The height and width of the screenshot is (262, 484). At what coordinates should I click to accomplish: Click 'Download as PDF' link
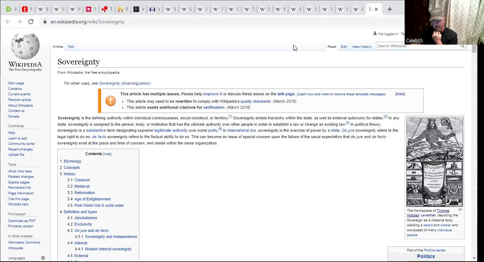[22, 221]
